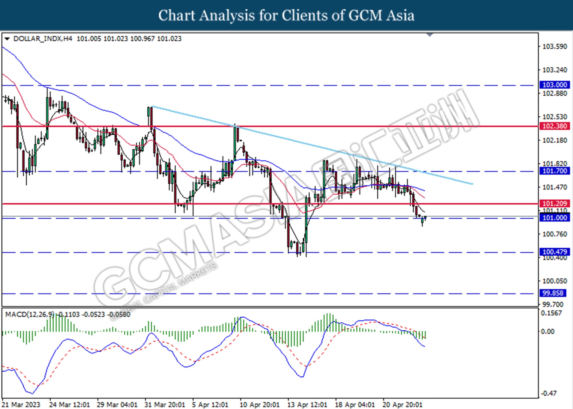Select the red 102.380 resistance label
Viewport: 573px width, 409px height.
click(x=554, y=126)
